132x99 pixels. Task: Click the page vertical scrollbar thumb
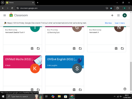[x=131, y=76]
